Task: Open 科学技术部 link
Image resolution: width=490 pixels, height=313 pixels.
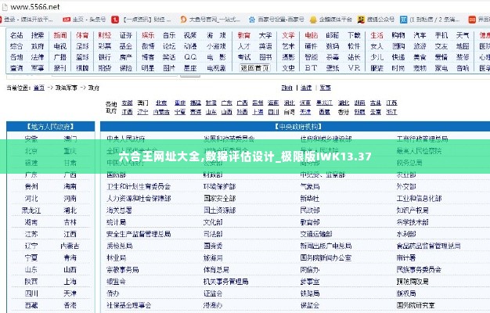Action: pyautogui.click(x=413, y=222)
